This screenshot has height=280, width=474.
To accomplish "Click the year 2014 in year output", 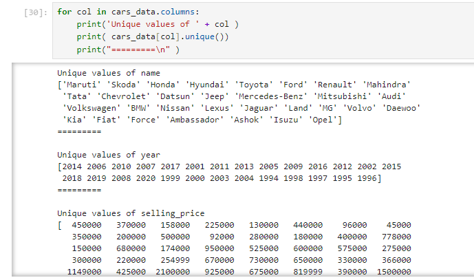I will [x=73, y=166].
